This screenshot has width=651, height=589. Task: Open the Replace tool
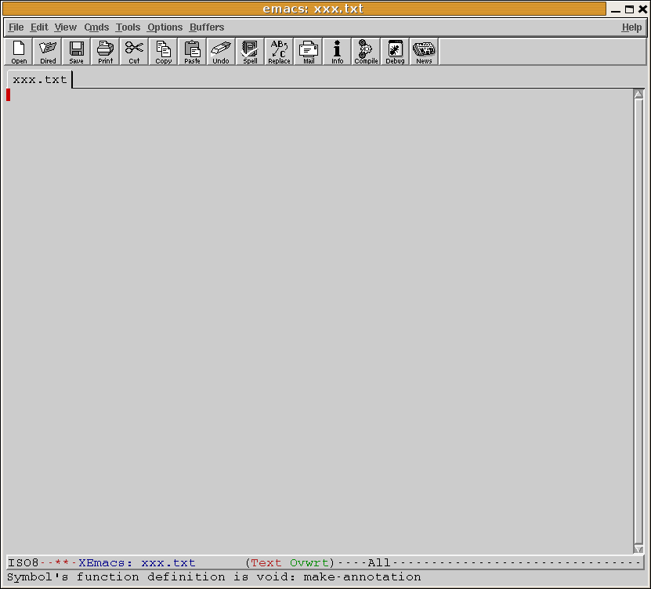point(279,52)
